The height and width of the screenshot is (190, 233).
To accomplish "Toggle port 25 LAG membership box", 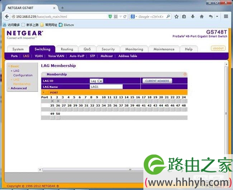I will (52, 109).
